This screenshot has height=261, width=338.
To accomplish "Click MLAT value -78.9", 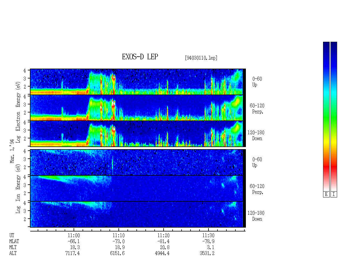I will pyautogui.click(x=208, y=241).
